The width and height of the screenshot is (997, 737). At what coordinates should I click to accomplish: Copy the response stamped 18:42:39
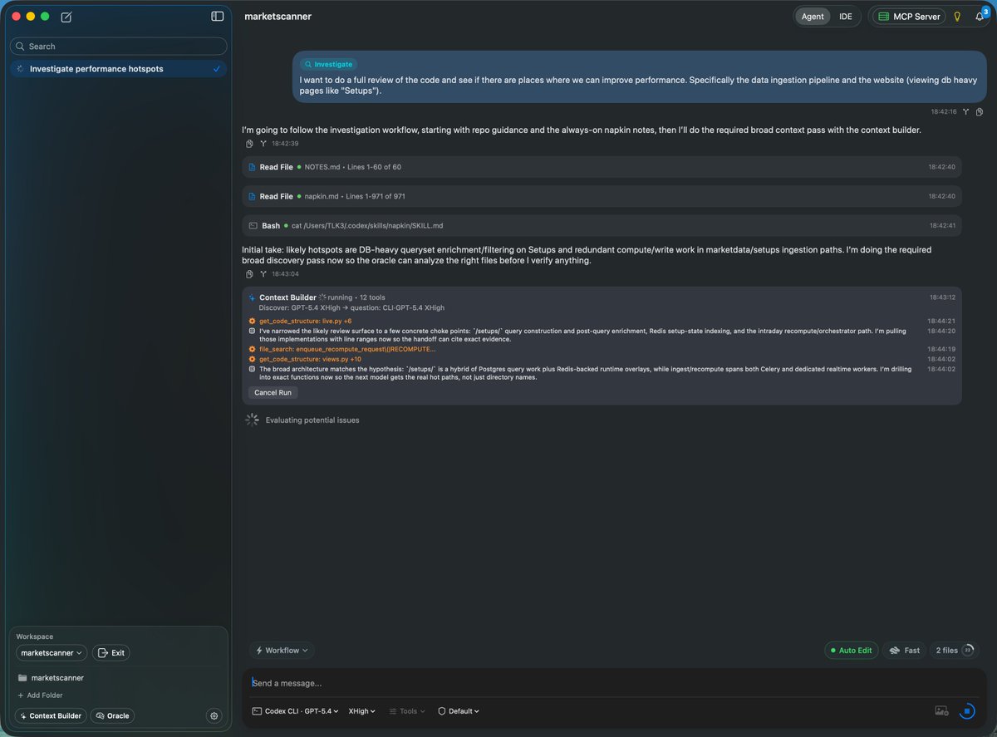tap(249, 144)
